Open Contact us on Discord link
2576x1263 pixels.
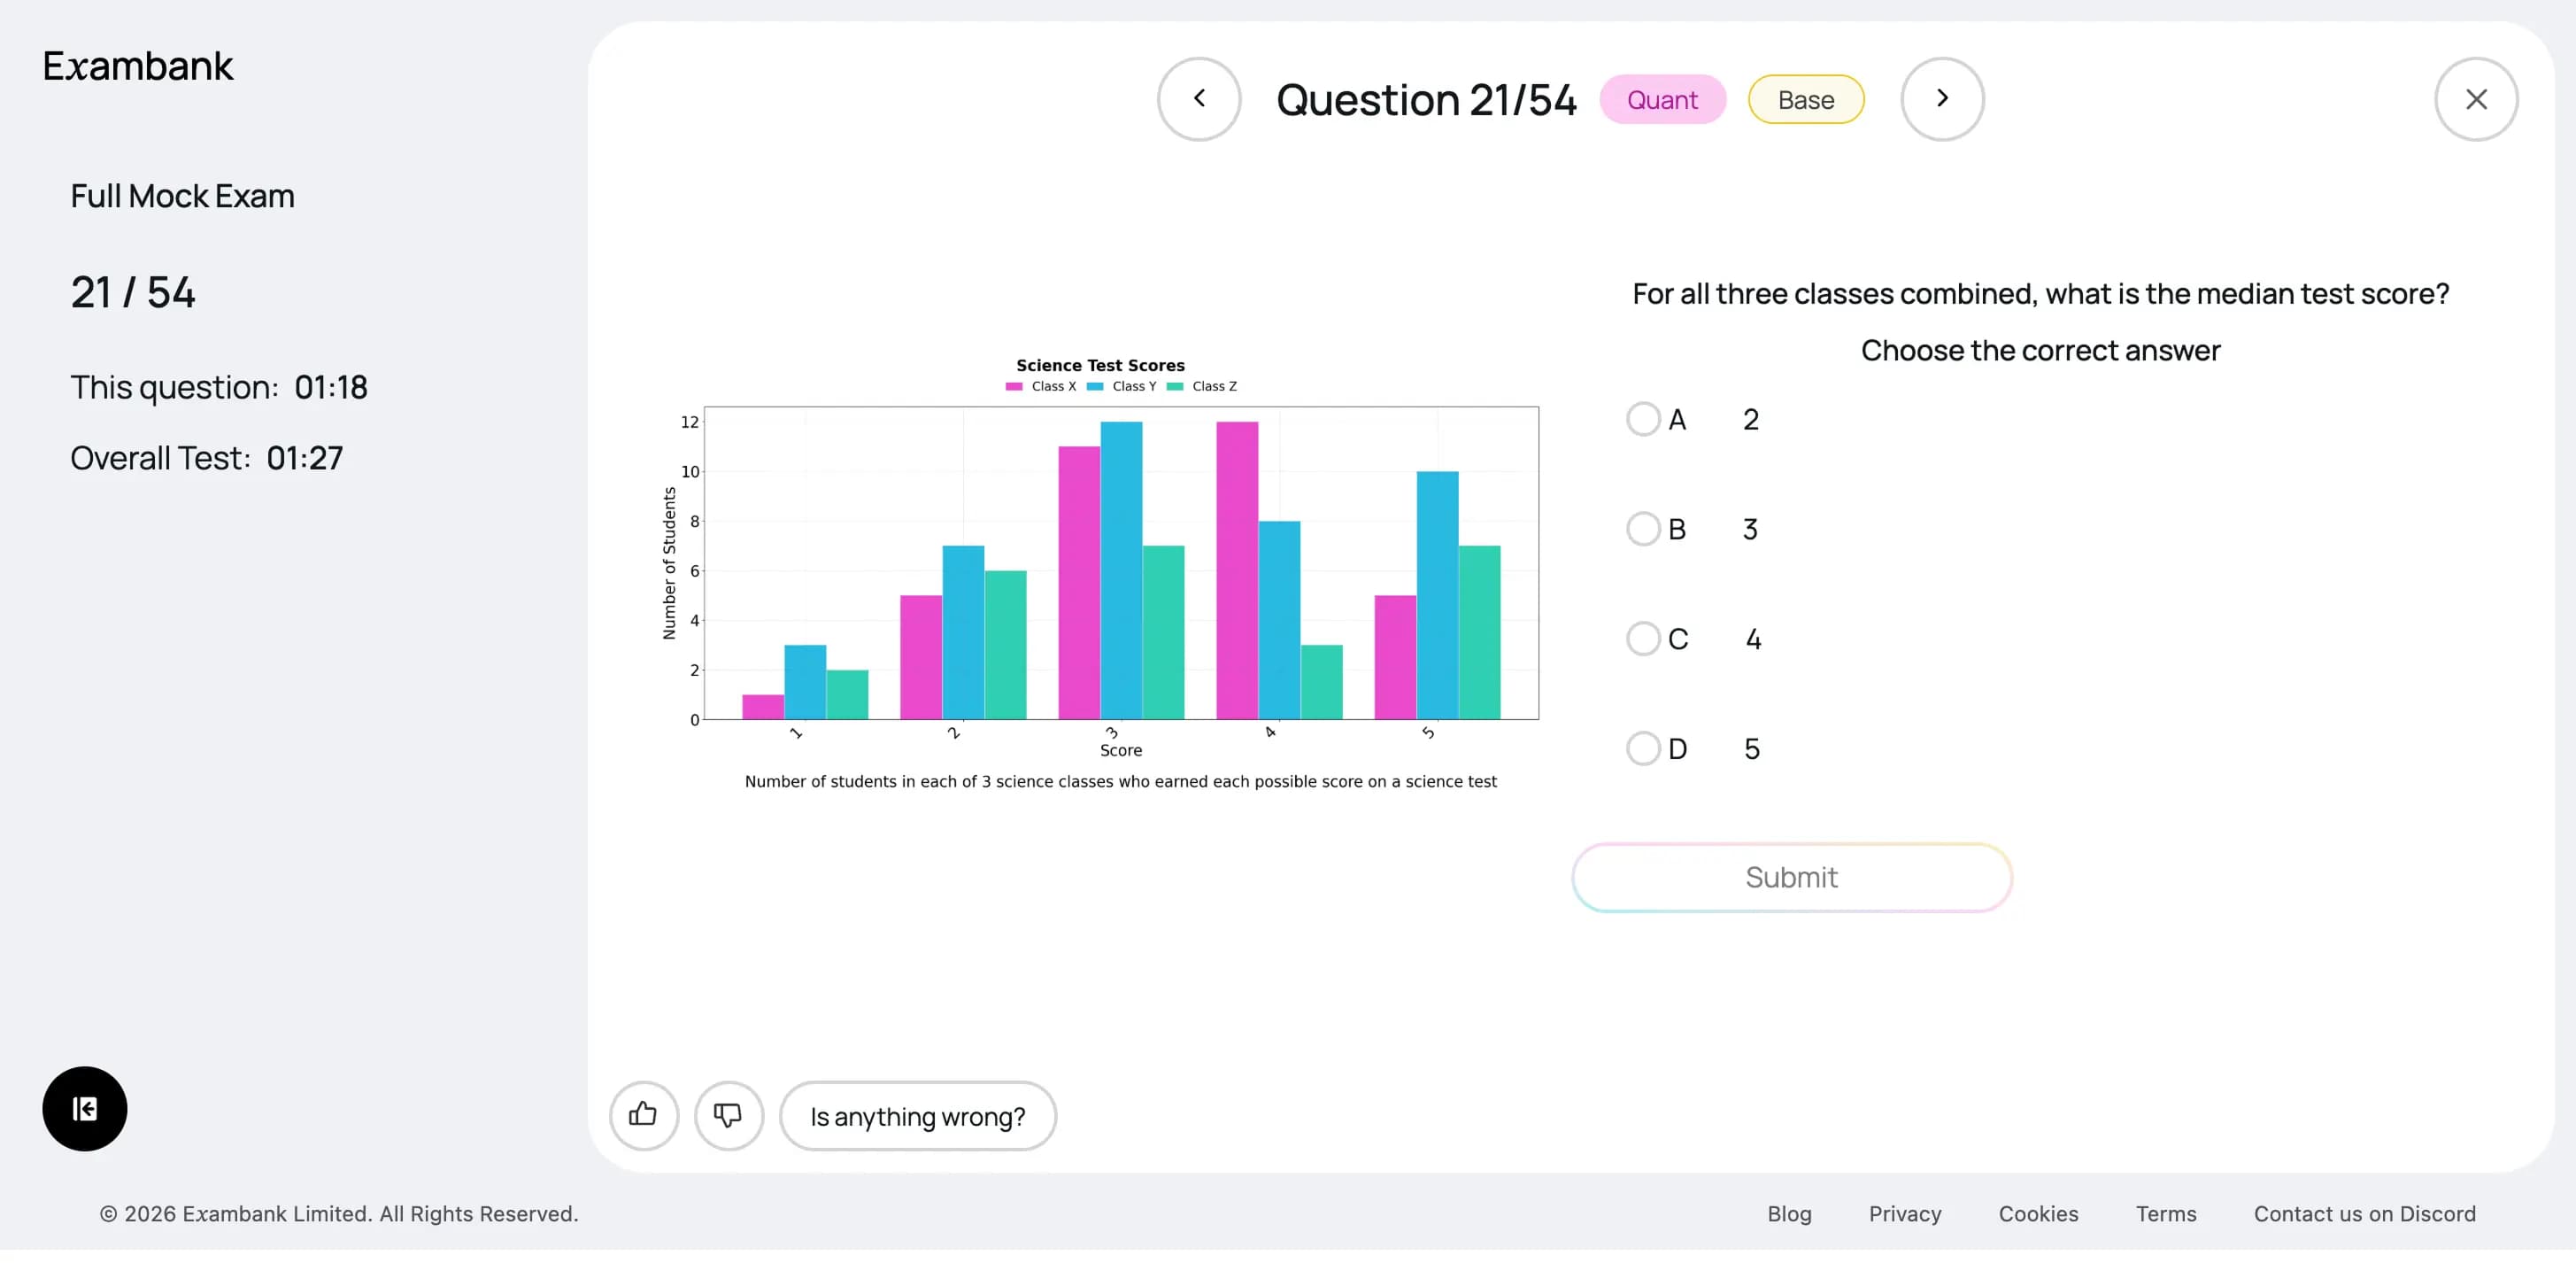pyautogui.click(x=2364, y=1214)
